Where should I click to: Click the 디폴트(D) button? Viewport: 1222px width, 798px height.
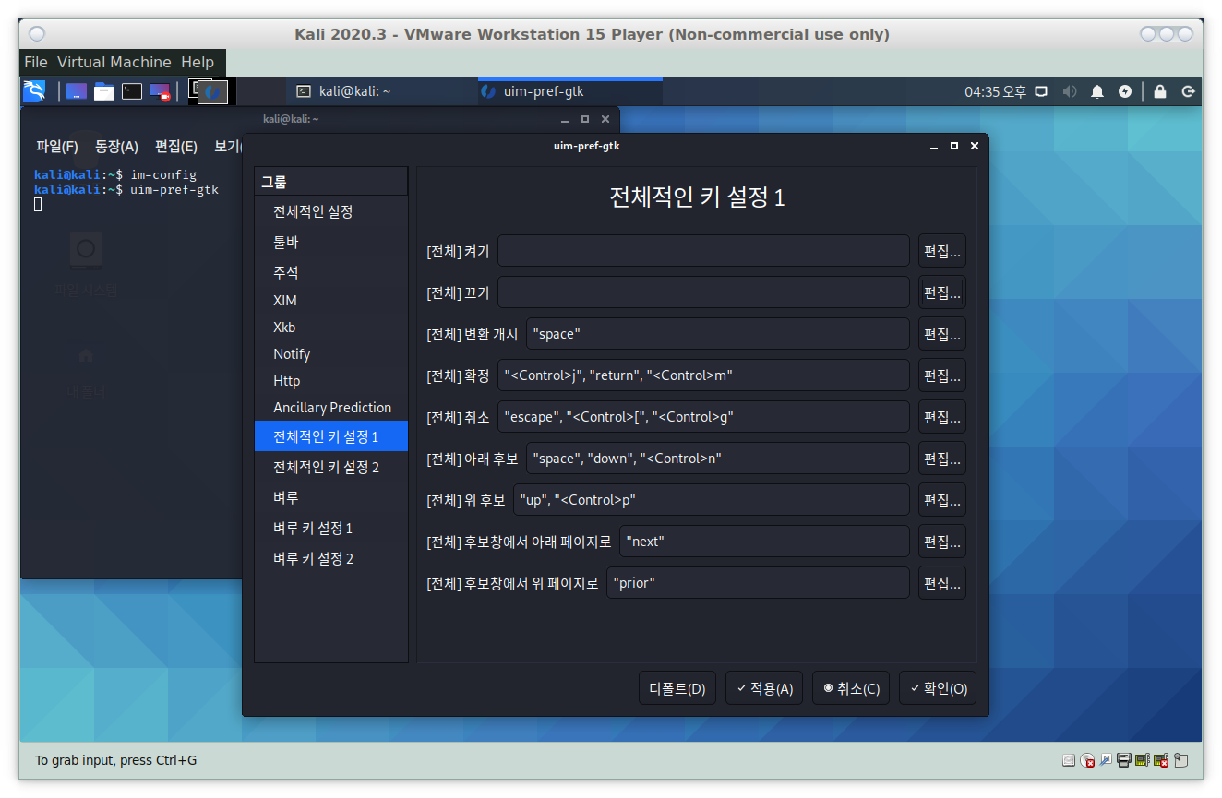(x=677, y=688)
